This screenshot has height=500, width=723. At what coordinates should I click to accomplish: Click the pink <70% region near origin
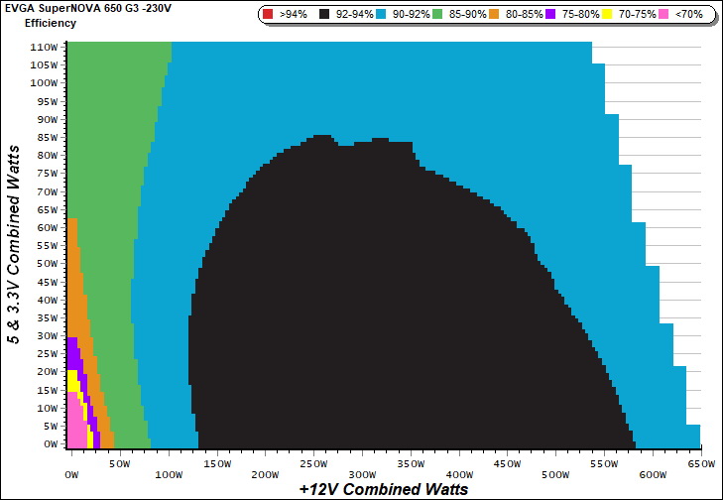75,427
